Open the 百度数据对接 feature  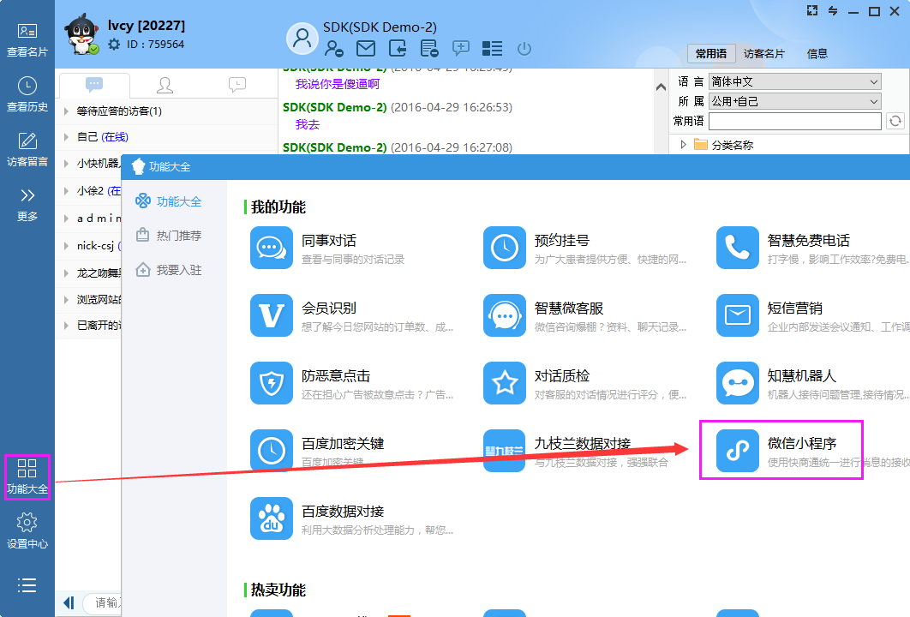[x=272, y=518]
